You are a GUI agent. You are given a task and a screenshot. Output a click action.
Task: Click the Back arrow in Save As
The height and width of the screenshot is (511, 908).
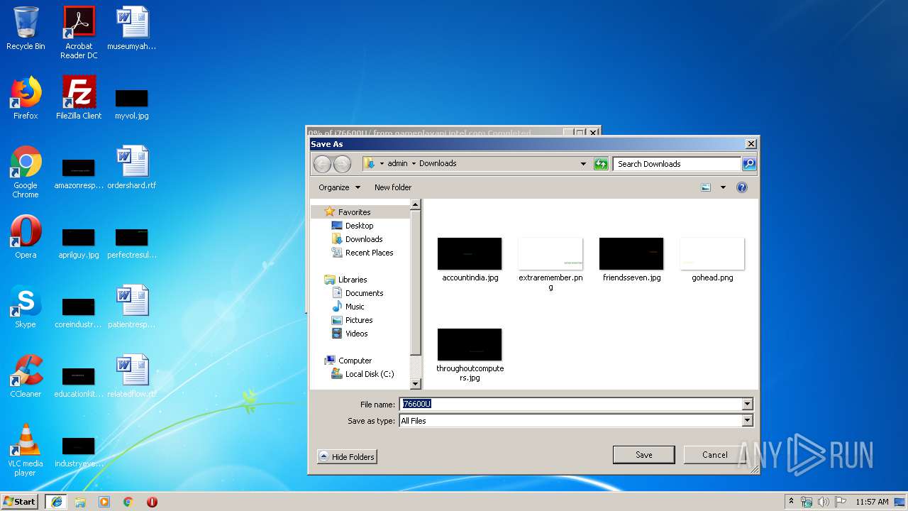[323, 164]
